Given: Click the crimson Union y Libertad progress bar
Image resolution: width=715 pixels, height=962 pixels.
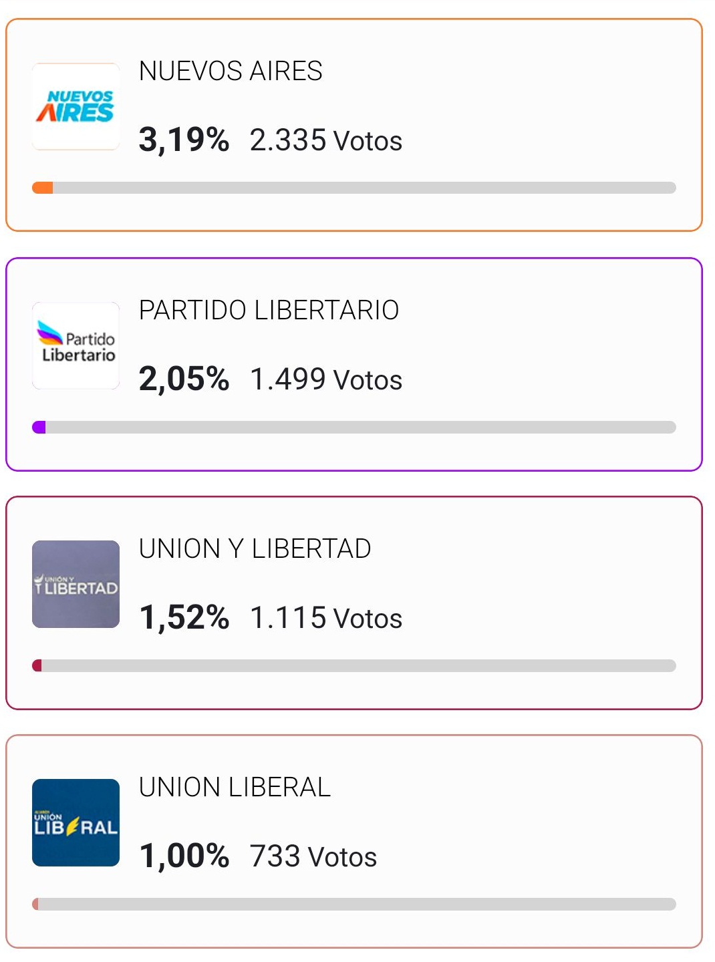Looking at the screenshot, I should coord(354,665).
